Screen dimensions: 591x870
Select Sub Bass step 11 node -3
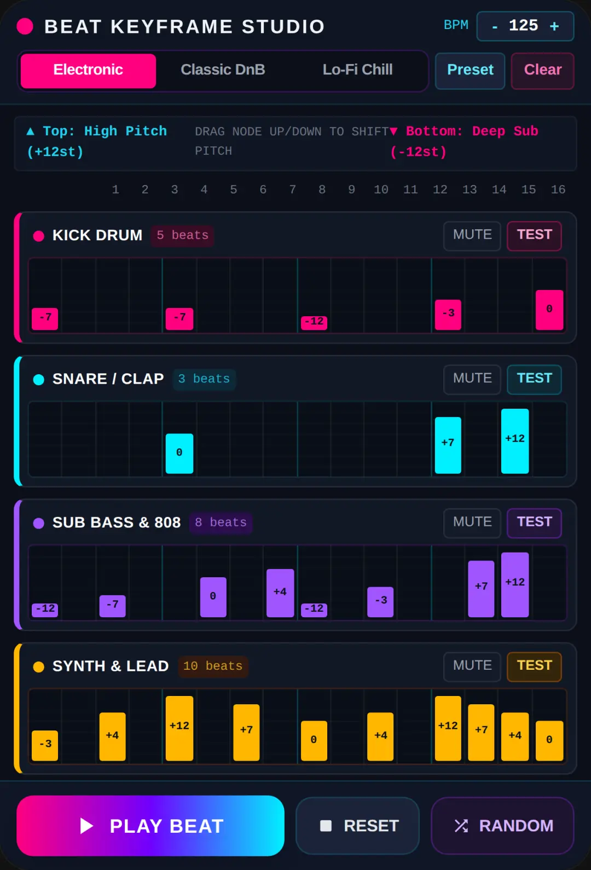(380, 602)
